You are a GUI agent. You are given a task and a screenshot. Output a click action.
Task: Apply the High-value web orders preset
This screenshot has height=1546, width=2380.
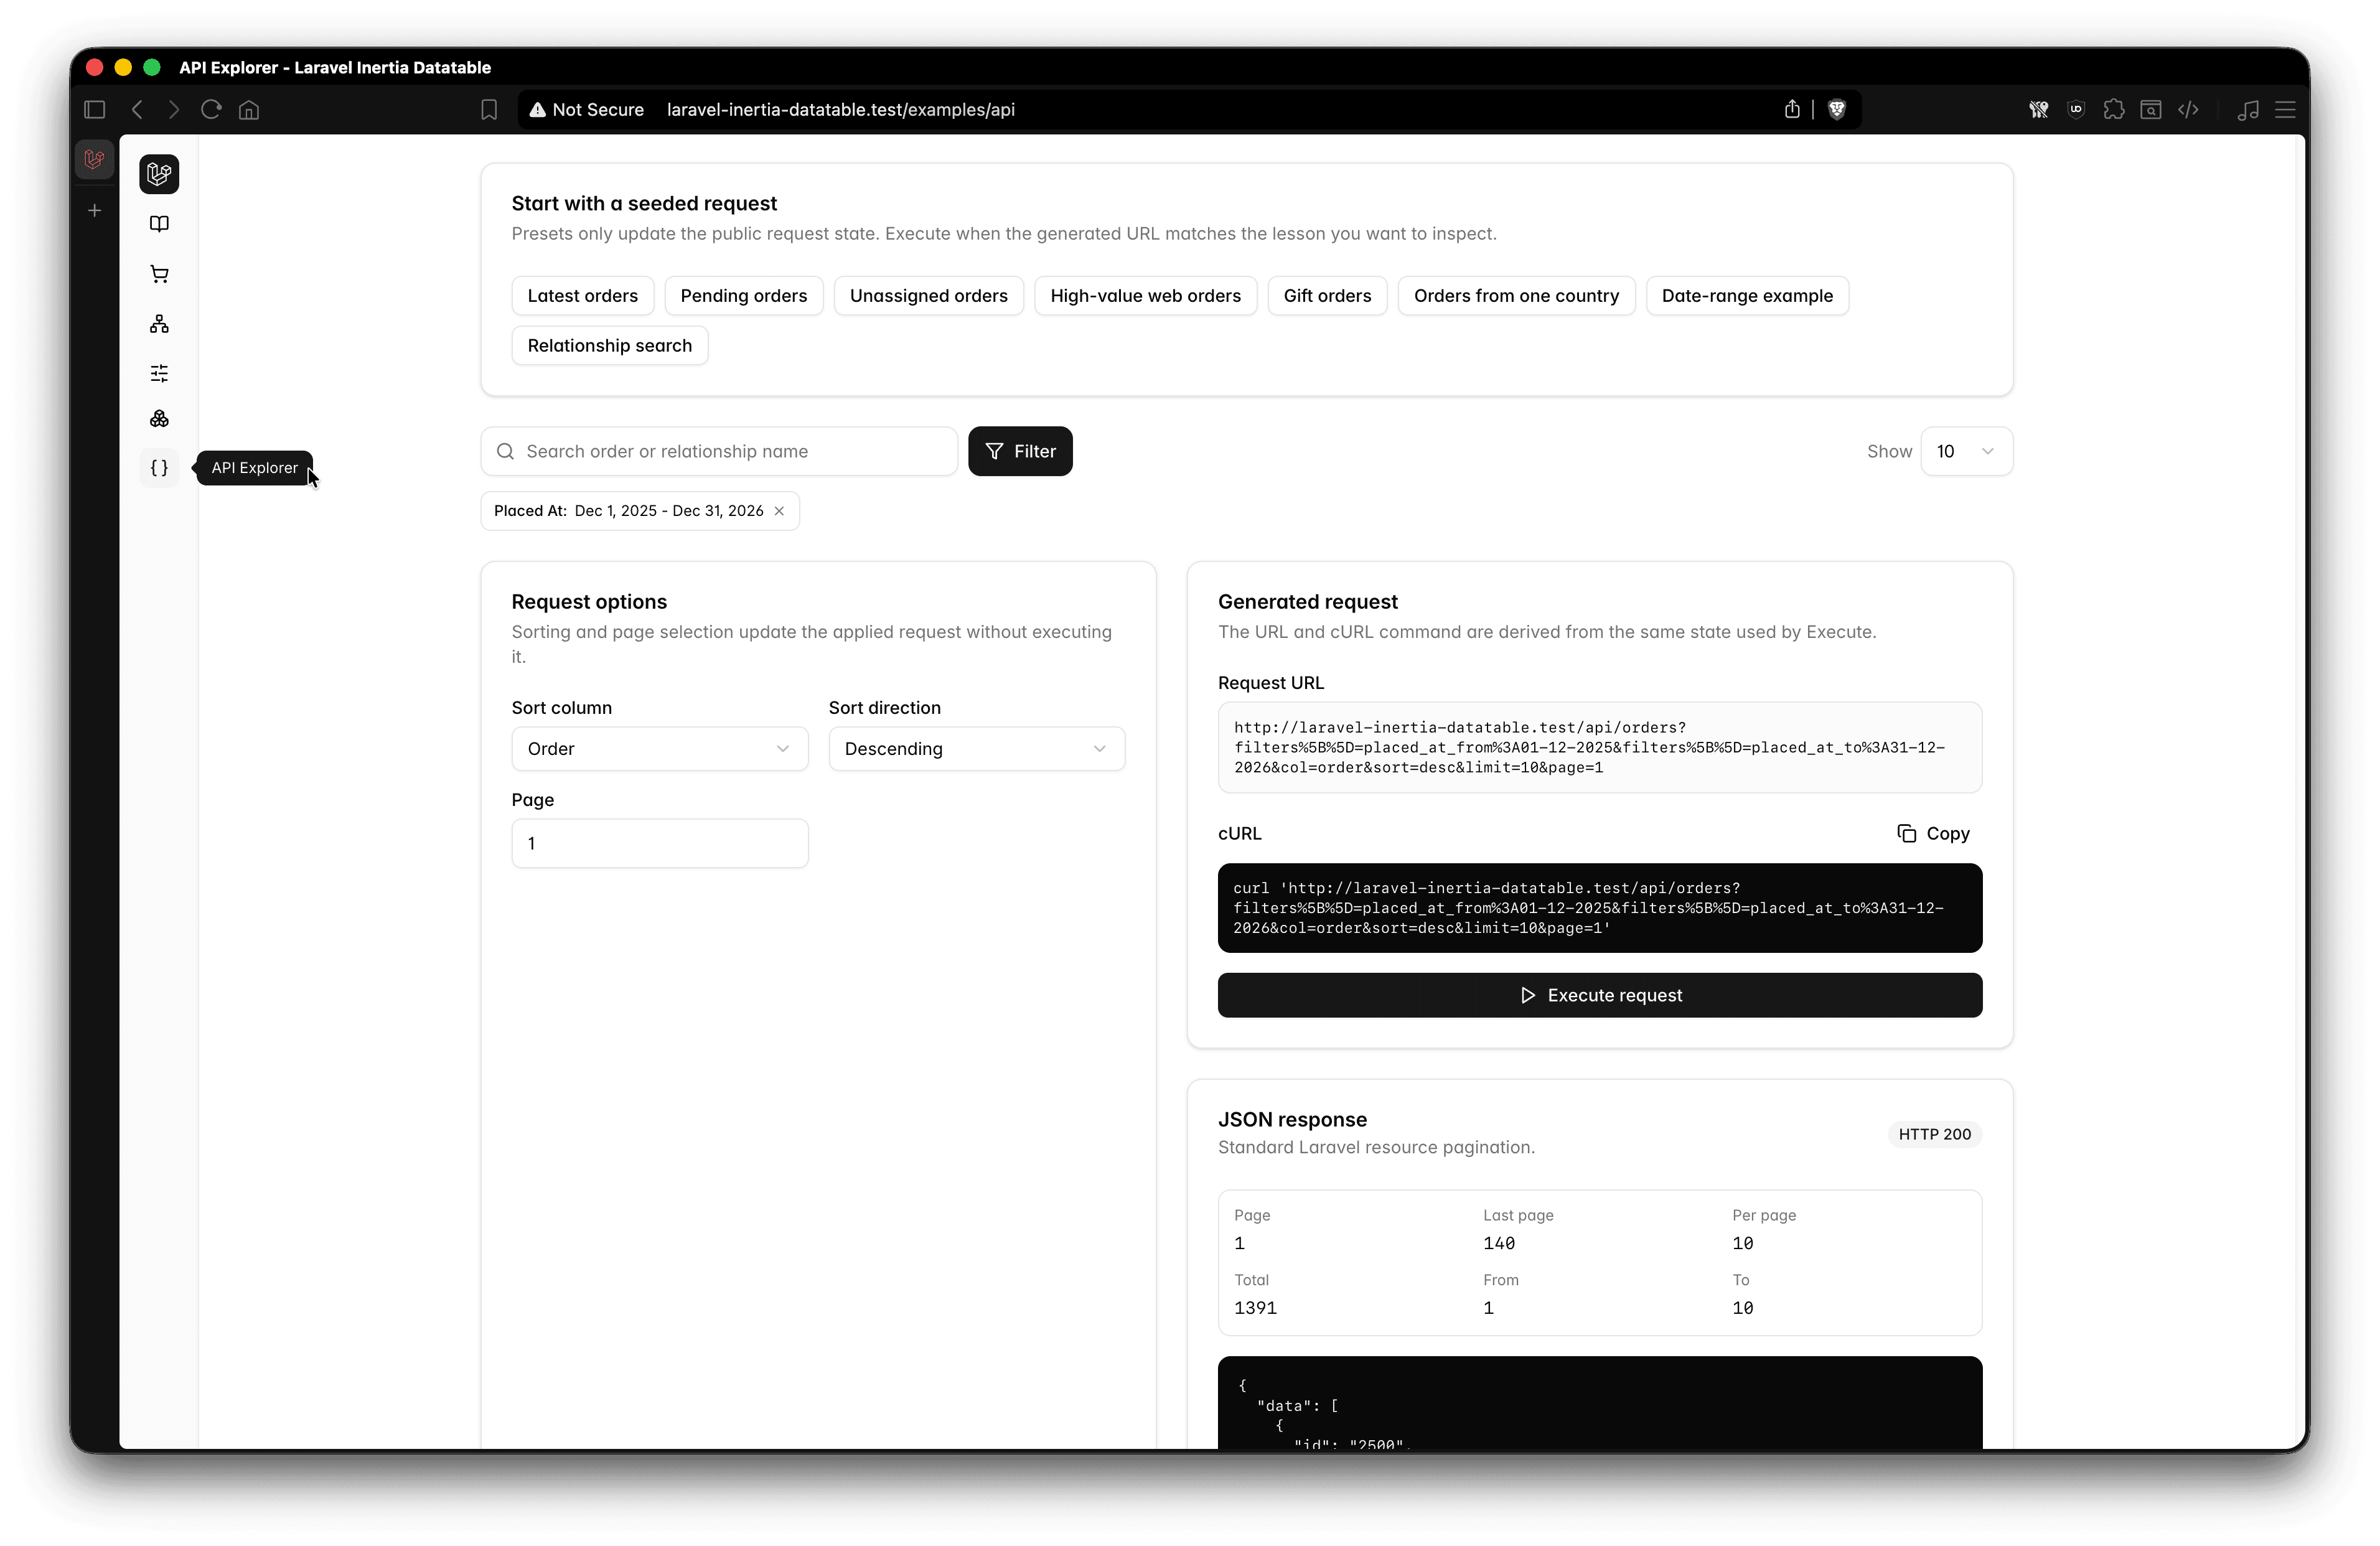click(1145, 296)
